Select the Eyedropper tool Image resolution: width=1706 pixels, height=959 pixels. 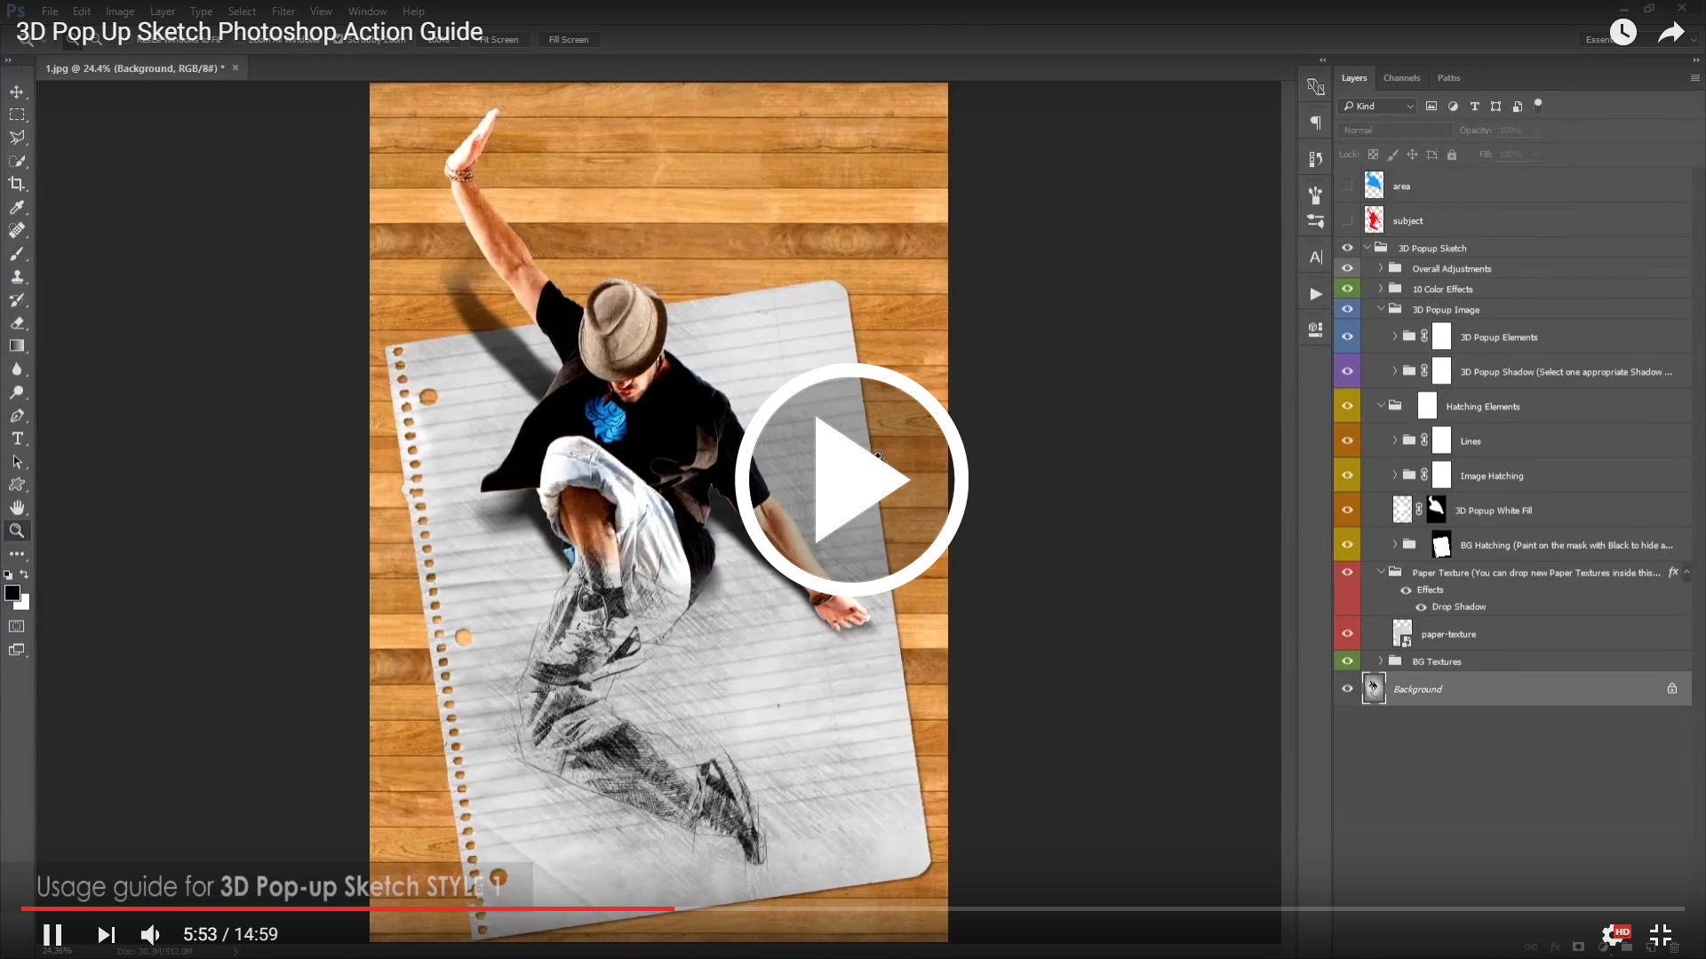pyautogui.click(x=17, y=207)
